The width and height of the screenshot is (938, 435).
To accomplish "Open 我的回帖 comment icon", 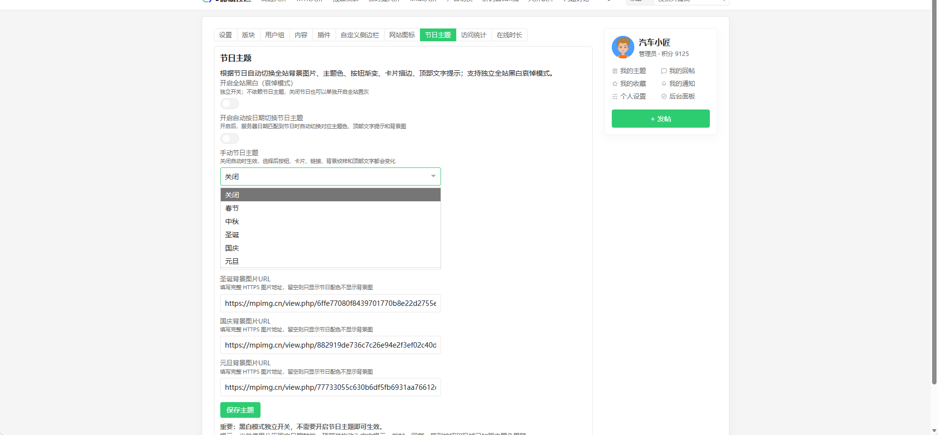I will [664, 71].
